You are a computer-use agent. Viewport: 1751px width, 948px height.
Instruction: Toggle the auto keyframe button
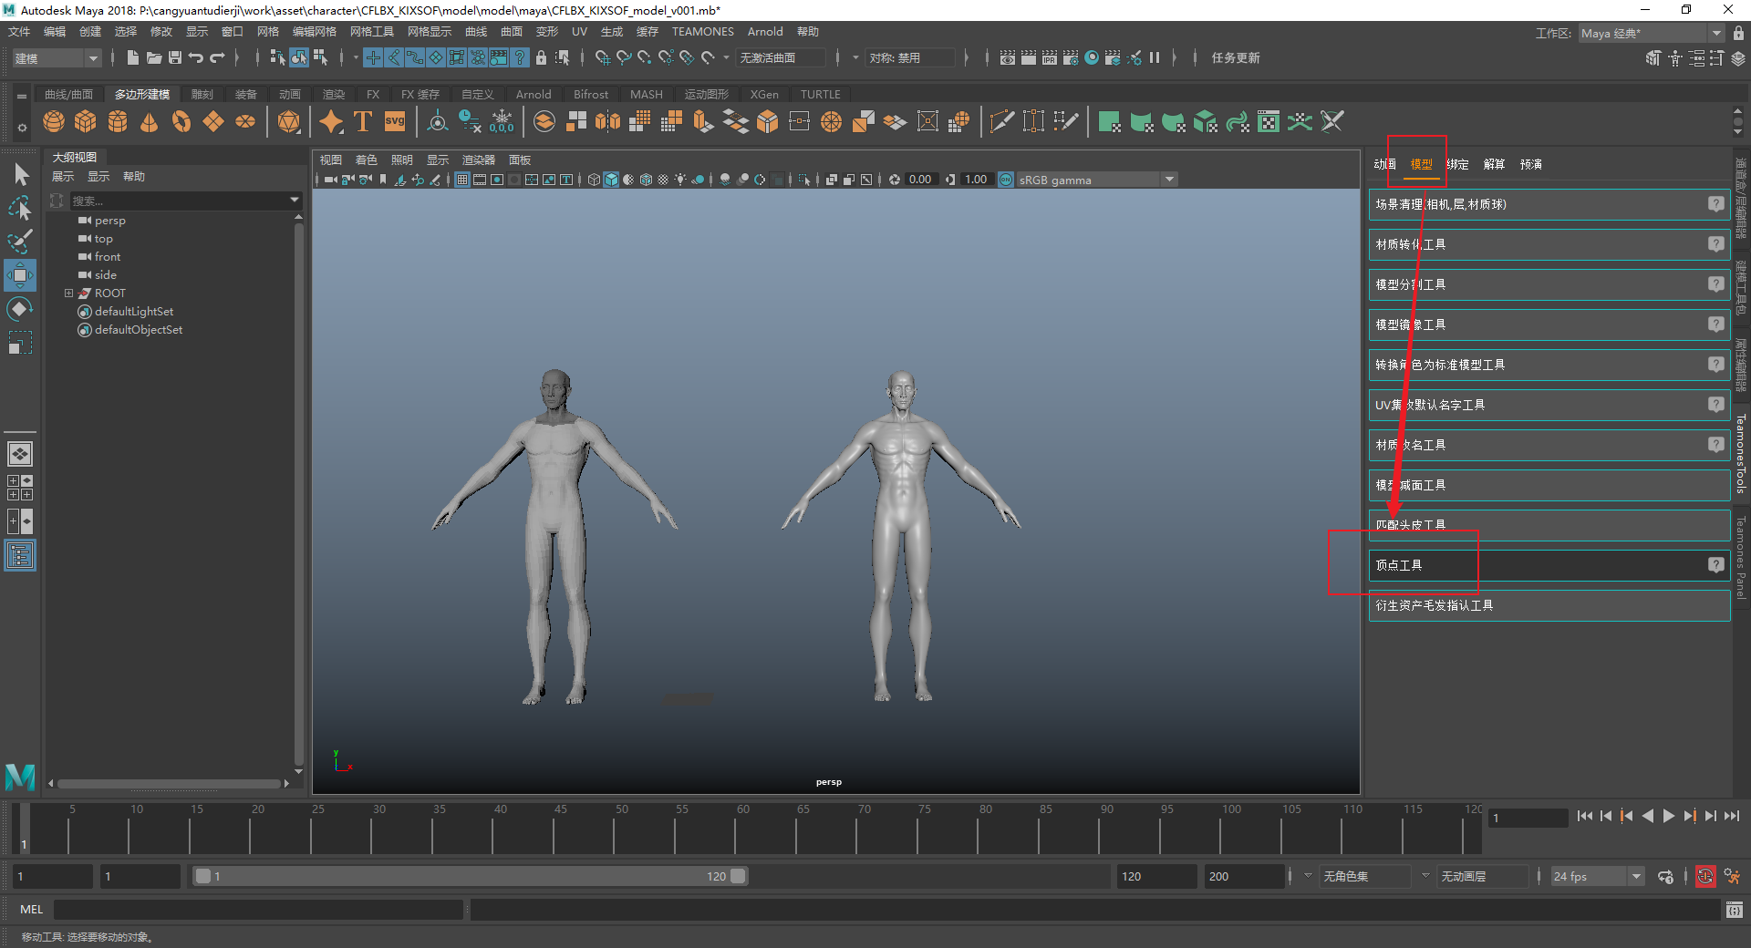1704,877
